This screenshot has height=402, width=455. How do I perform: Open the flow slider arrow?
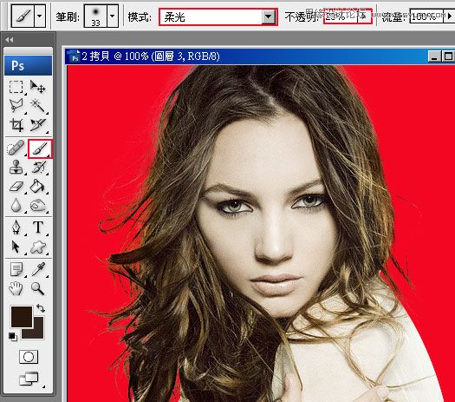tap(449, 16)
